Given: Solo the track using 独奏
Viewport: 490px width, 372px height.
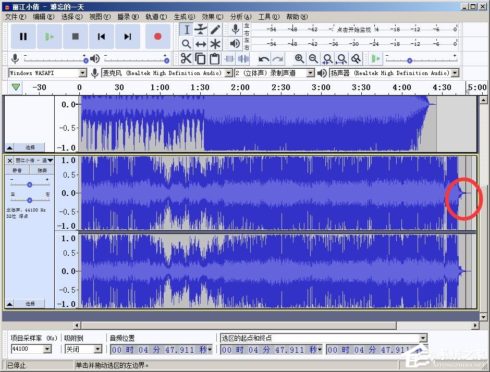Looking at the screenshot, I should pos(42,170).
